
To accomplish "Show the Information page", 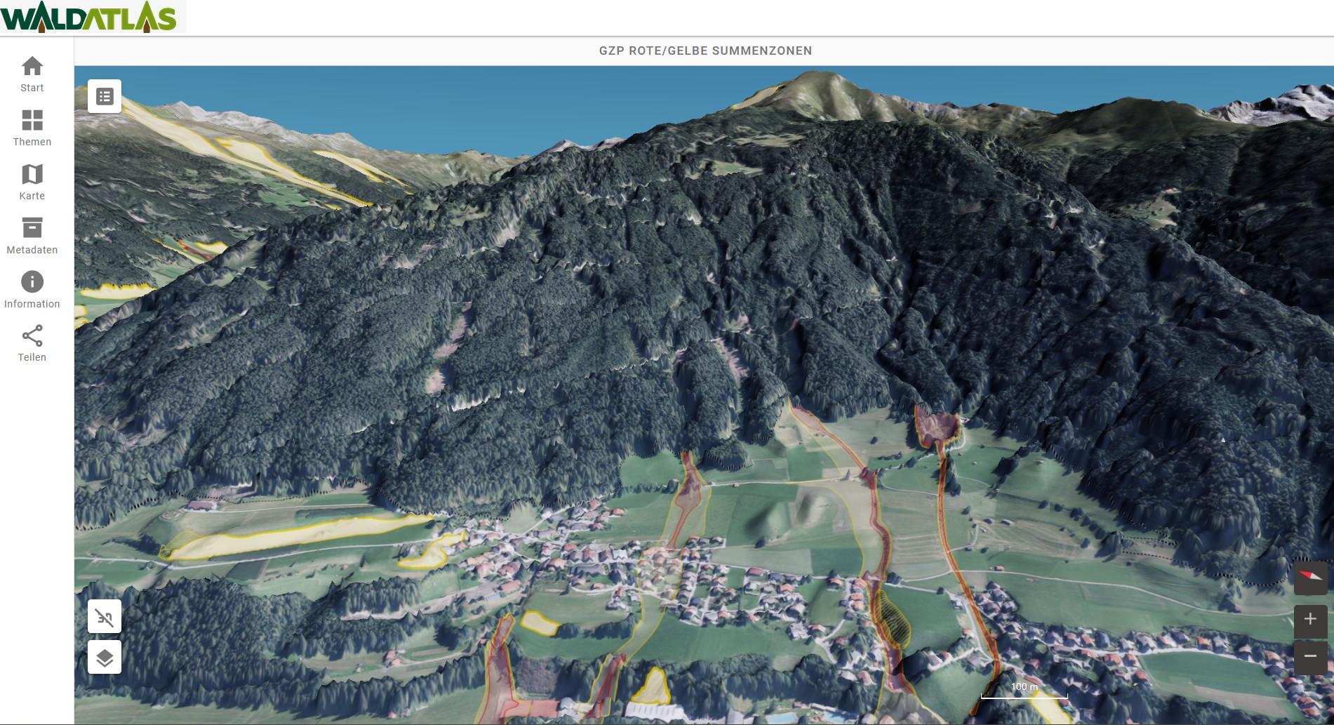I will tap(32, 291).
